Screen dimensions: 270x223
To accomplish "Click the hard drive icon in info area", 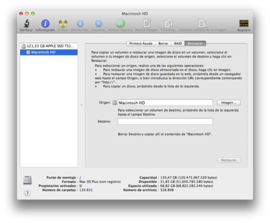I will (28, 180).
